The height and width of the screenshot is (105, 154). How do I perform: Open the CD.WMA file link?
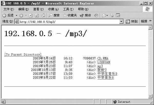(x=103, y=58)
